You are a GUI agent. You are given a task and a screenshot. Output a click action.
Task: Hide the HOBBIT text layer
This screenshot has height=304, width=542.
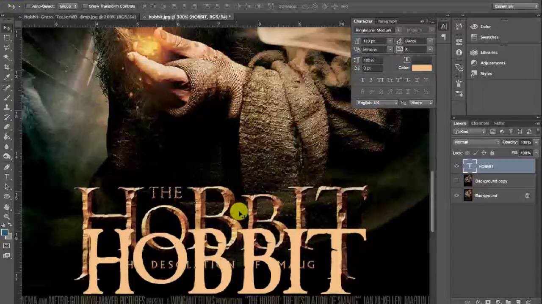[x=456, y=166]
